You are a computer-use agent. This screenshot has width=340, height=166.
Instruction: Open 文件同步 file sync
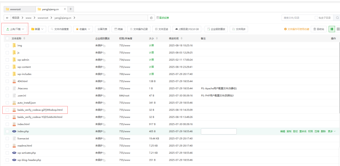click(x=239, y=29)
